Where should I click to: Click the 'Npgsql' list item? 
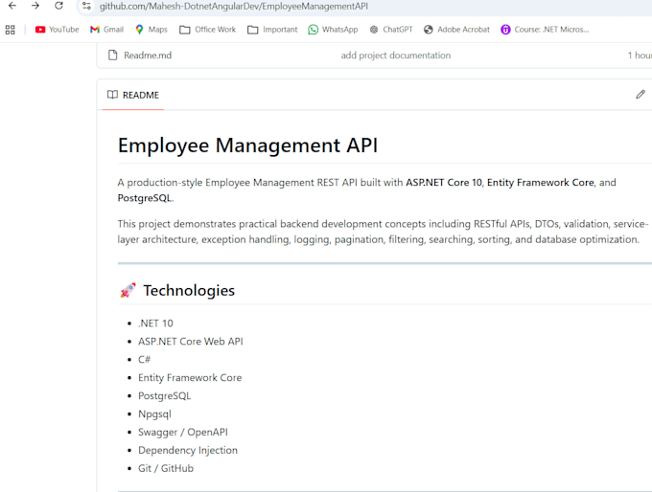[154, 414]
